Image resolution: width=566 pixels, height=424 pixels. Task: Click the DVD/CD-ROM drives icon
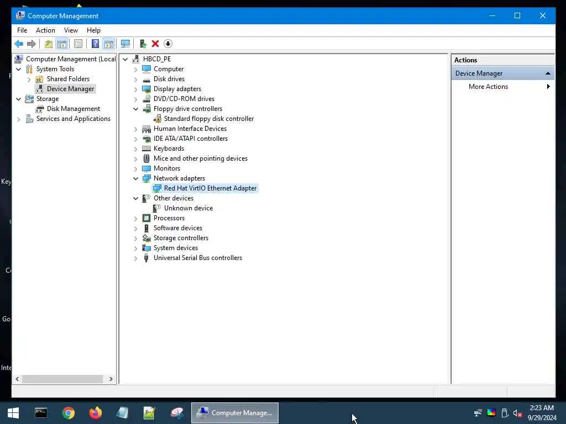[146, 99]
